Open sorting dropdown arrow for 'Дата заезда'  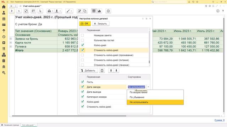point(148,87)
